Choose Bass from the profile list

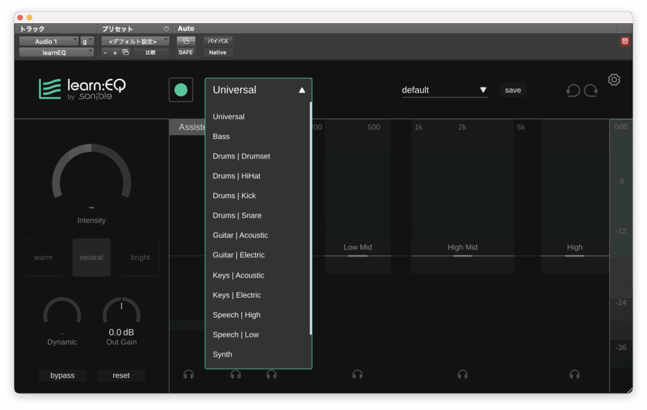258,136
